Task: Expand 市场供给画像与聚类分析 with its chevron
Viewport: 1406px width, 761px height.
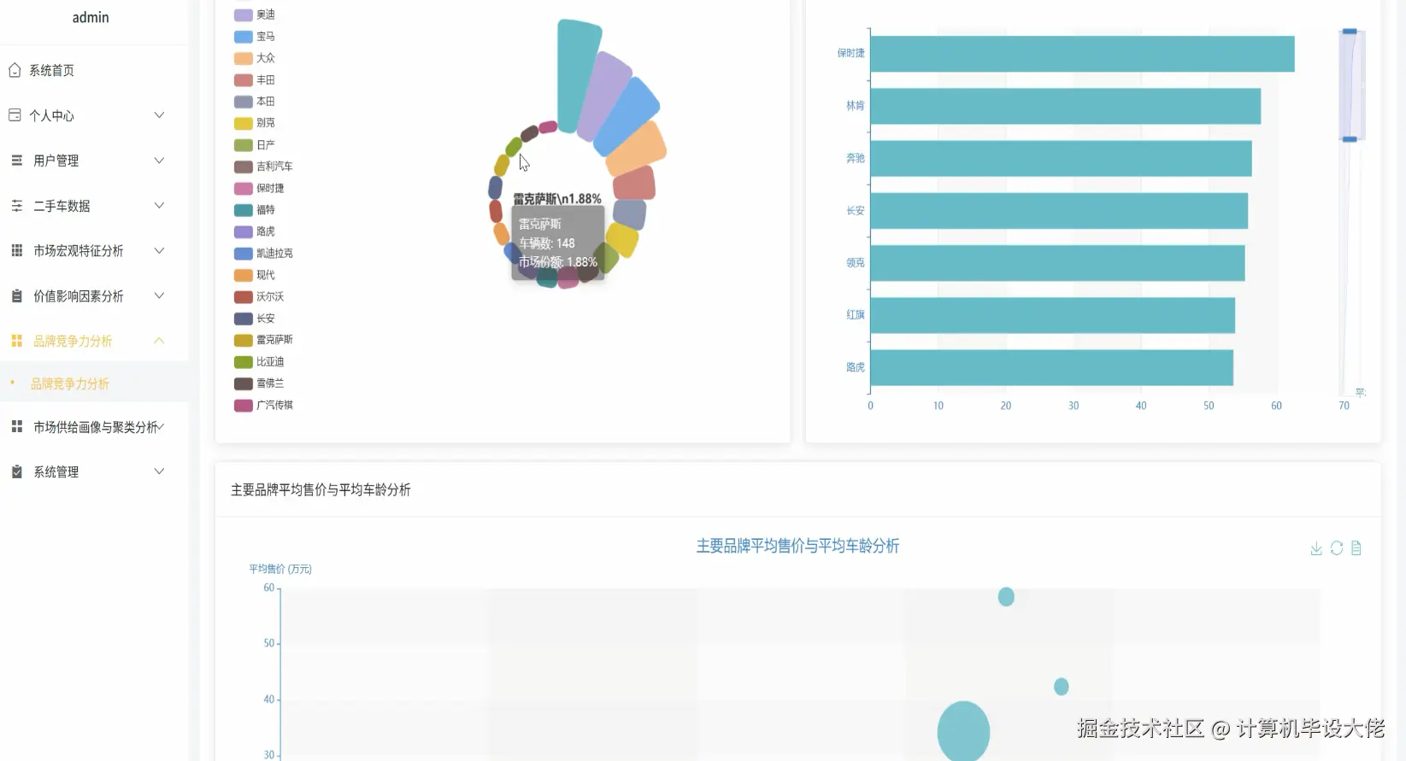Action: coord(161,426)
